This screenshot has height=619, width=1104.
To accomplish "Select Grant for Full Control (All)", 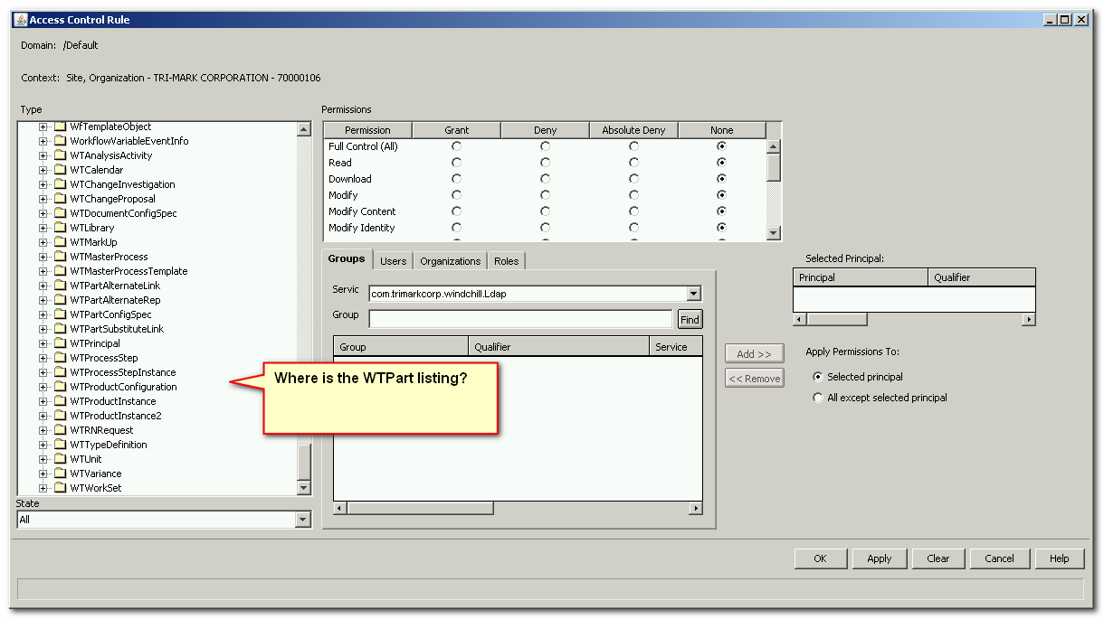I will 456,146.
